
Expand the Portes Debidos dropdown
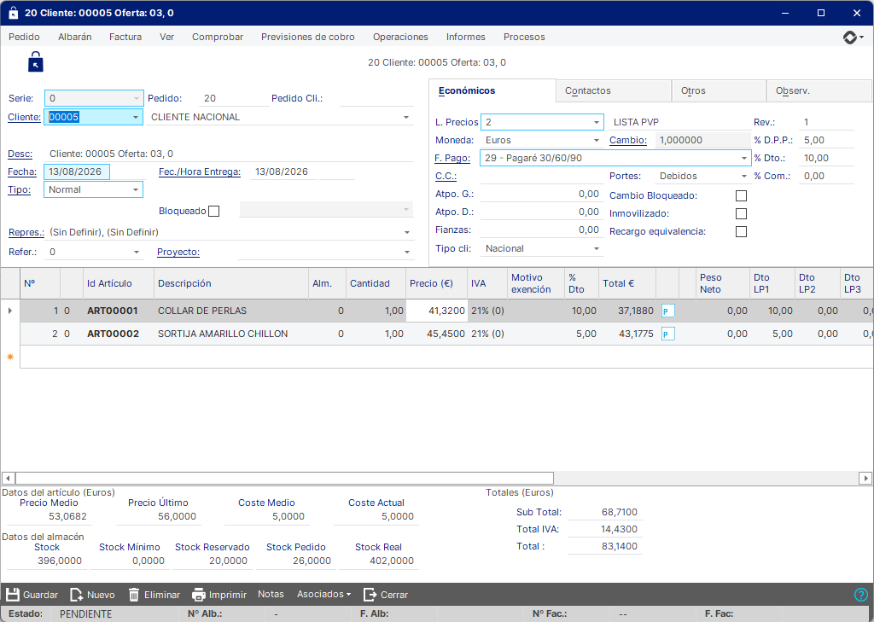[744, 176]
